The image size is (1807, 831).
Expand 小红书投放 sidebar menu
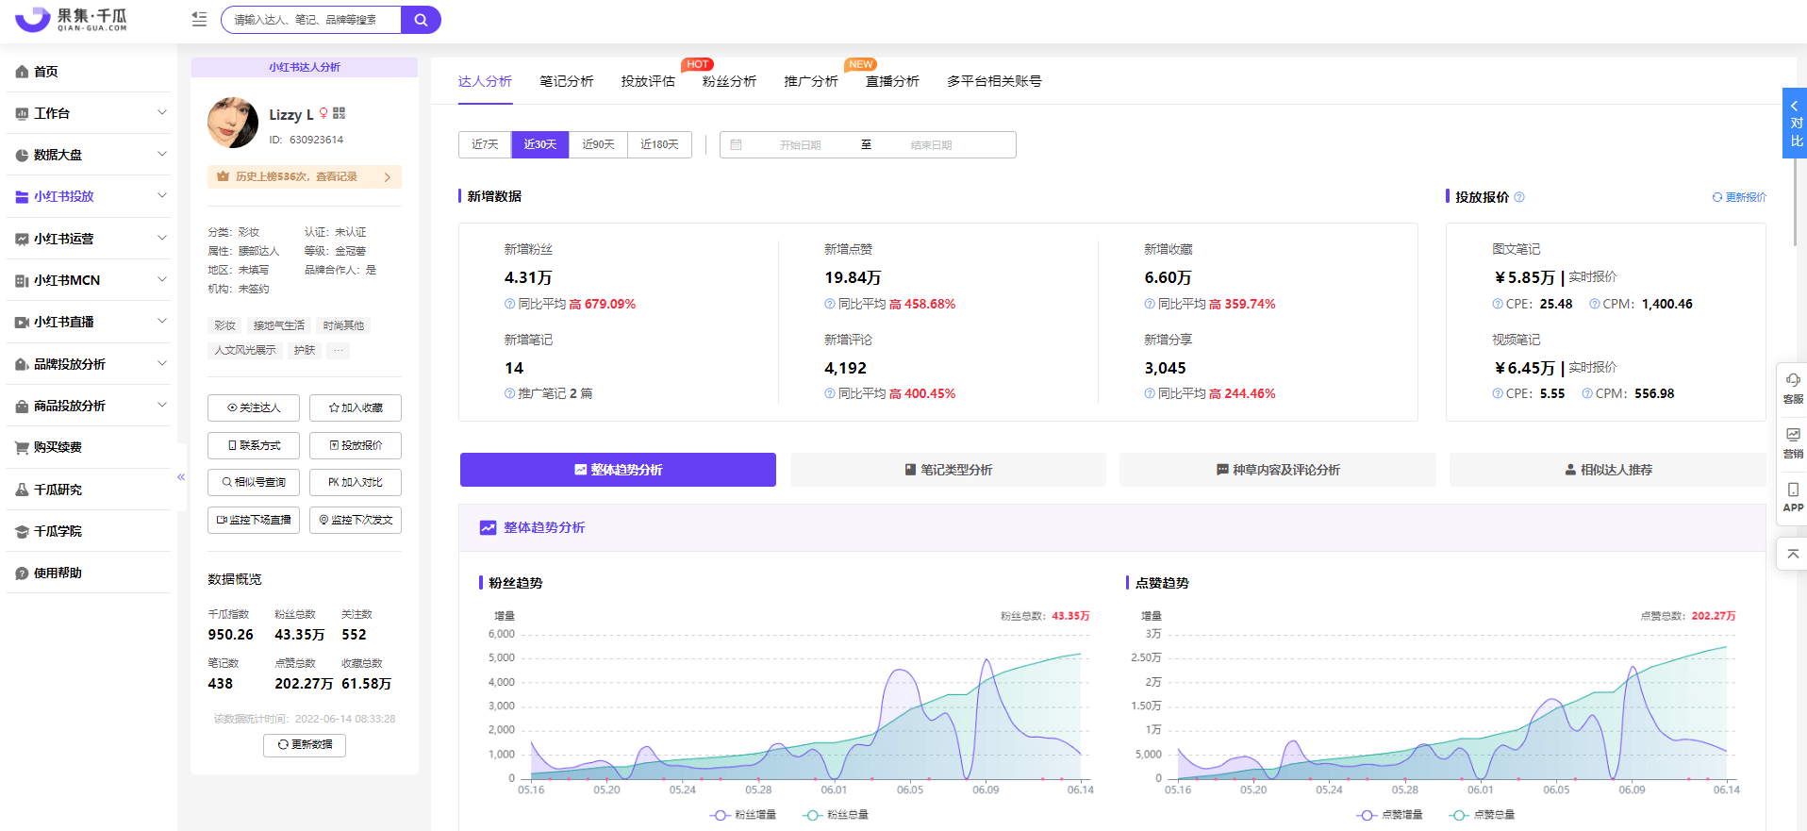click(x=89, y=196)
